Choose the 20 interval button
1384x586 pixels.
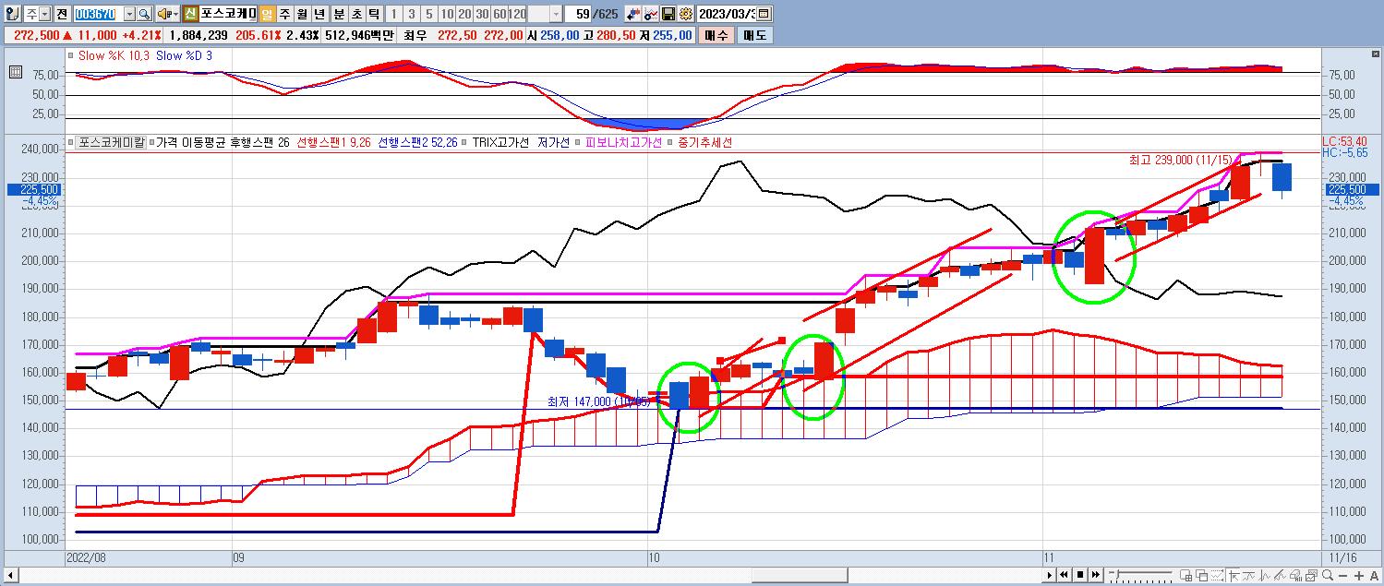464,14
